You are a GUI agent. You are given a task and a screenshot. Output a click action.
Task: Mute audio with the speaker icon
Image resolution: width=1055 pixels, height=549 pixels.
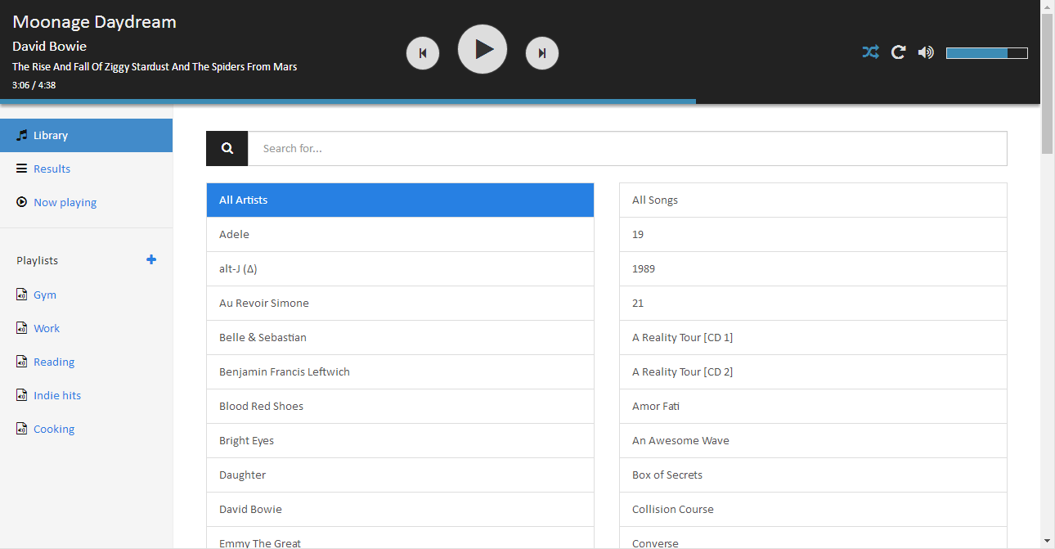tap(926, 52)
